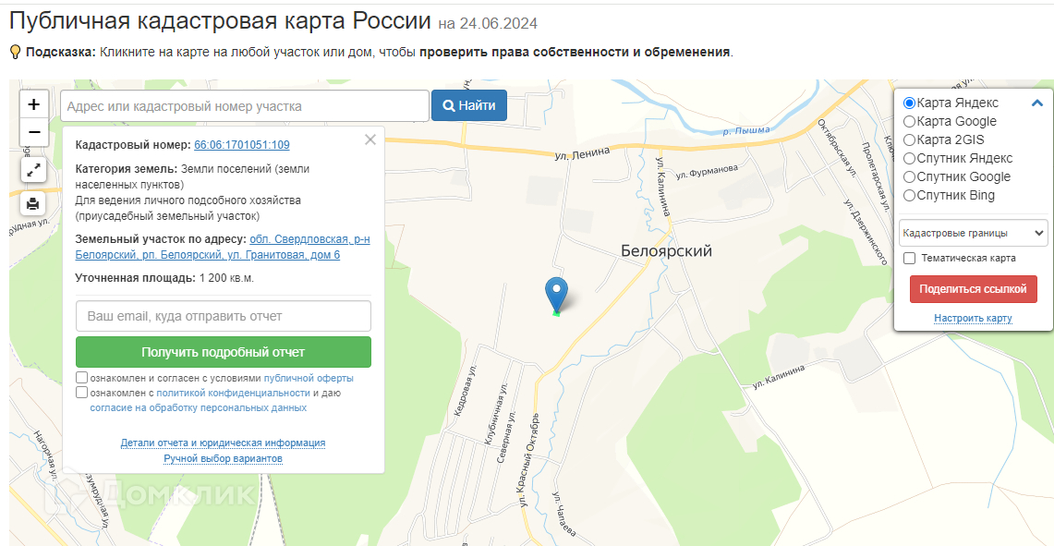This screenshot has width=1054, height=546.
Task: Check the privacy policy consent box
Action: [x=82, y=393]
